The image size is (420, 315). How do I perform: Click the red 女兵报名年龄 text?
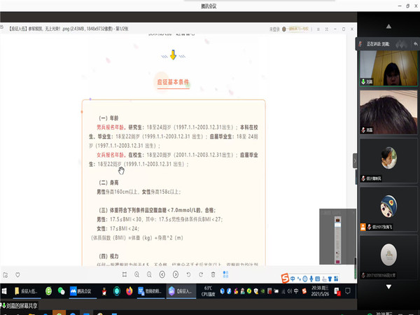tap(110, 155)
